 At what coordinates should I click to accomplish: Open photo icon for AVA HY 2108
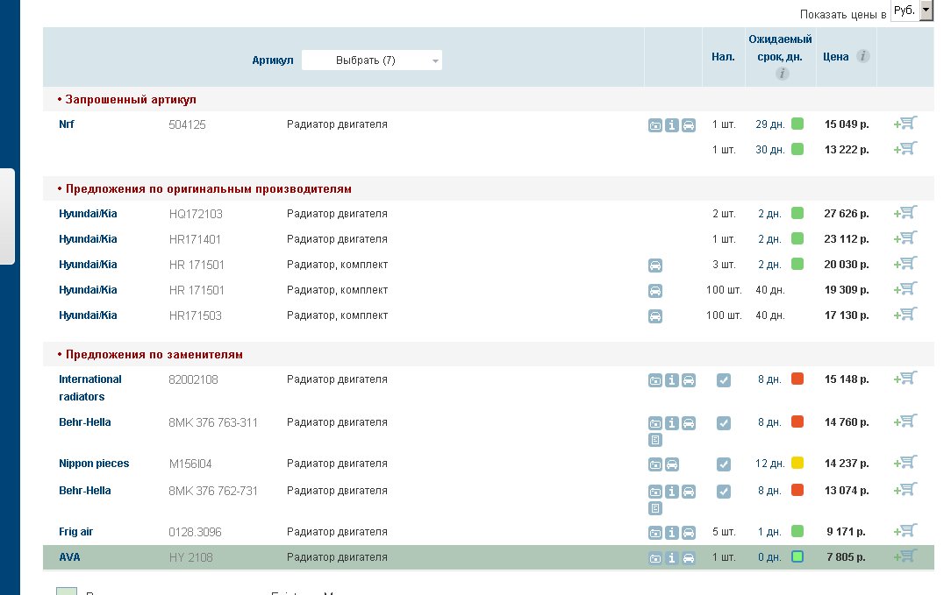(x=655, y=558)
